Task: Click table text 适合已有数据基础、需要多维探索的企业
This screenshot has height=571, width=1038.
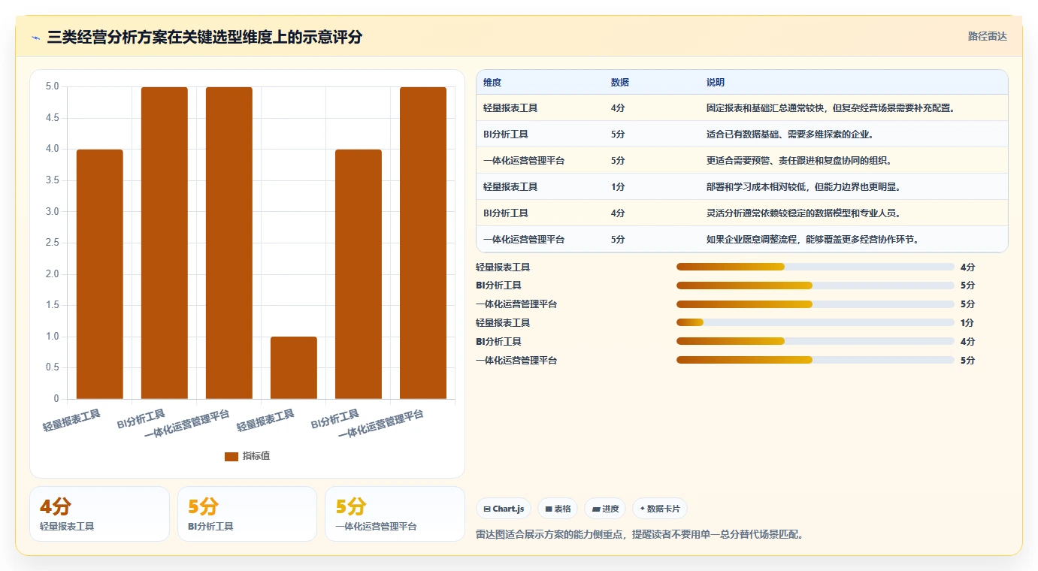Action: [789, 134]
